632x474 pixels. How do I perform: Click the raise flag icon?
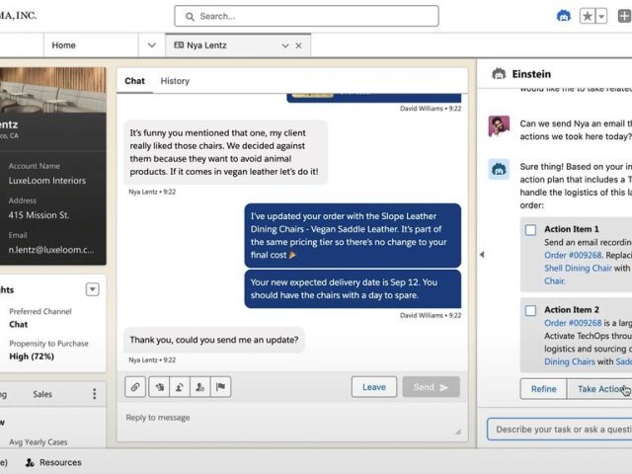point(220,387)
